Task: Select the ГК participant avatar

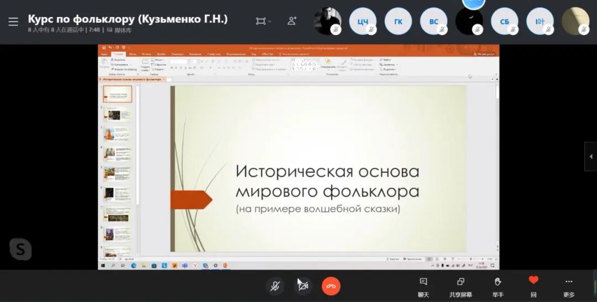Action: pyautogui.click(x=398, y=22)
